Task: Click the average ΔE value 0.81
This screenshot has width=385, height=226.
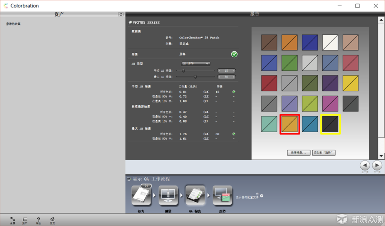Action: 183,92
